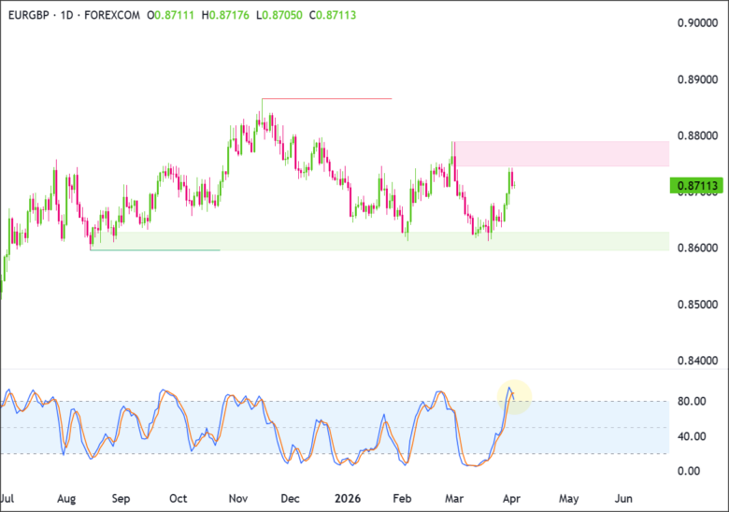Select the pink resistance zone rectangle
The width and height of the screenshot is (729, 512).
[x=562, y=154]
